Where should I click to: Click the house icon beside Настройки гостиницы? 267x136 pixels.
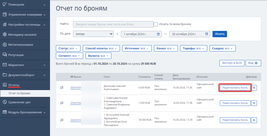(x=5, y=25)
